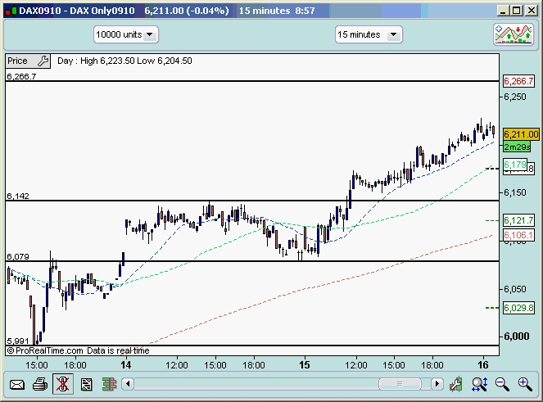
Task: Click the envelope email chart icon
Action: (17, 384)
